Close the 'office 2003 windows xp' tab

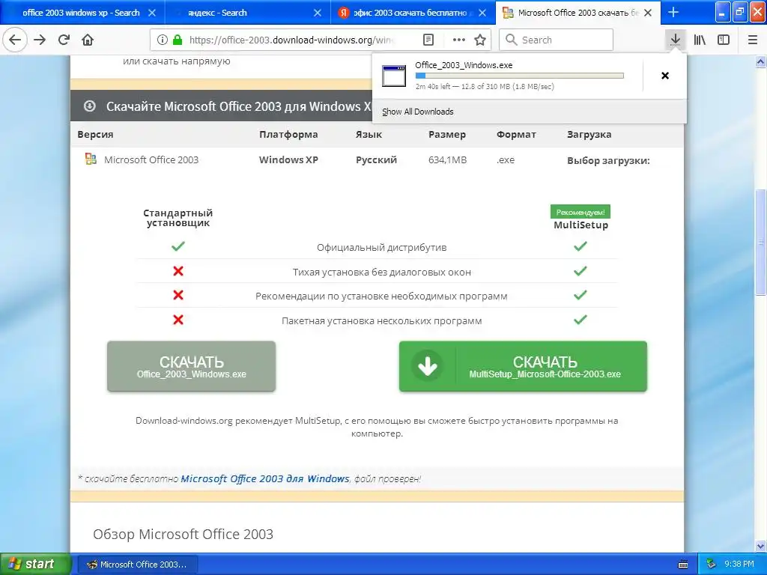tap(152, 13)
